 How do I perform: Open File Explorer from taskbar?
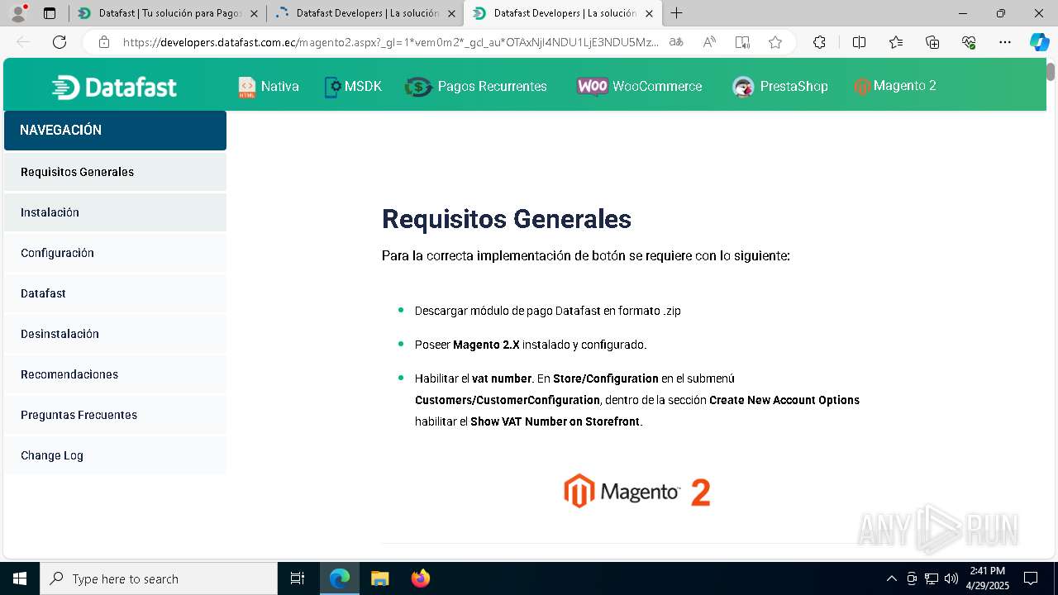pos(379,578)
